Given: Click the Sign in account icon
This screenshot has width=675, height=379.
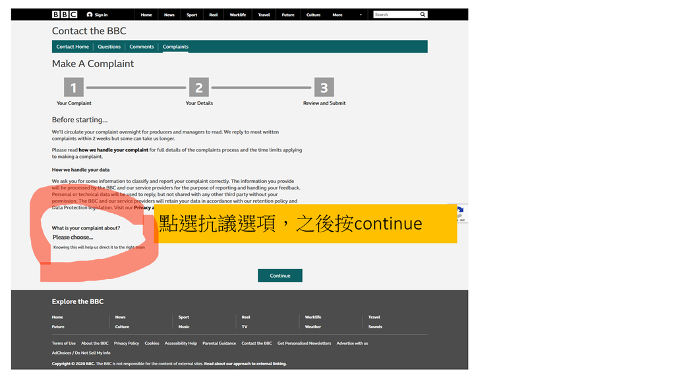Looking at the screenshot, I should click(90, 14).
